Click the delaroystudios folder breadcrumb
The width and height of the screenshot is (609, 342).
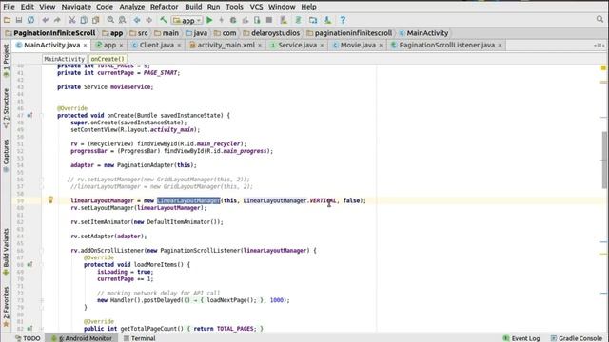[x=271, y=33]
